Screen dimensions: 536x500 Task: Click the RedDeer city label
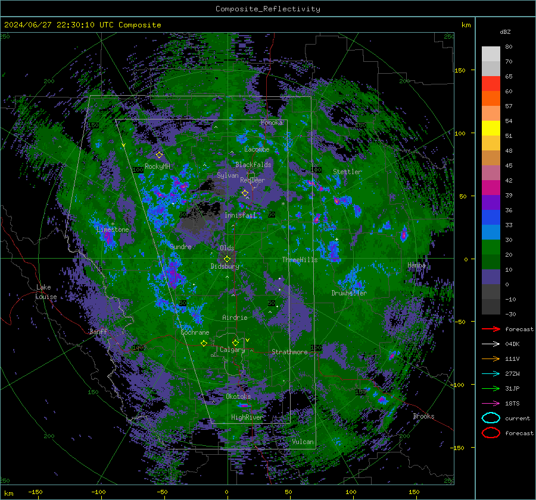(x=253, y=180)
